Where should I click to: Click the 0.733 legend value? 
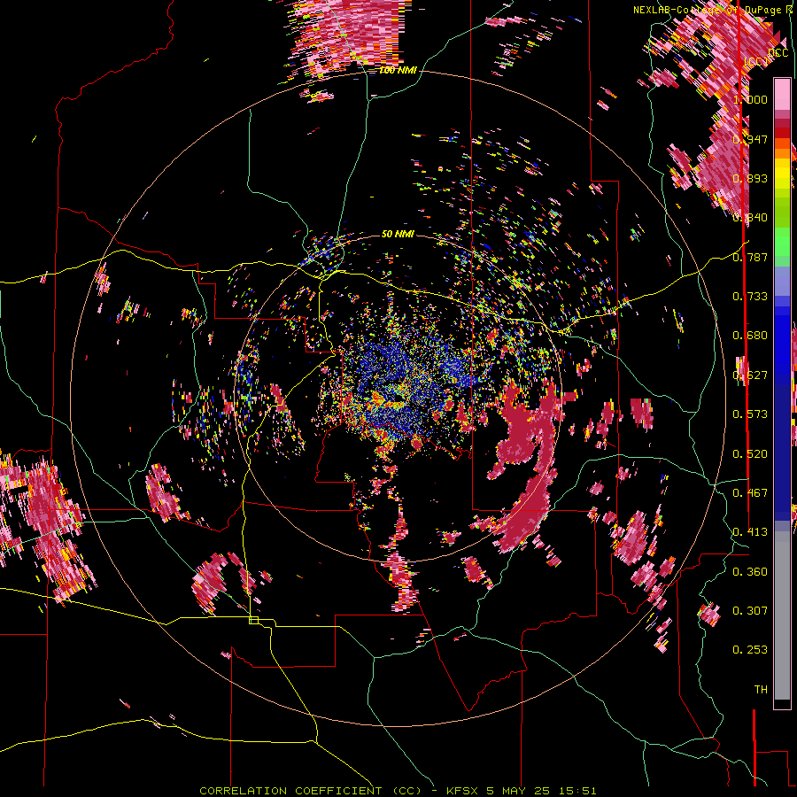750,297
